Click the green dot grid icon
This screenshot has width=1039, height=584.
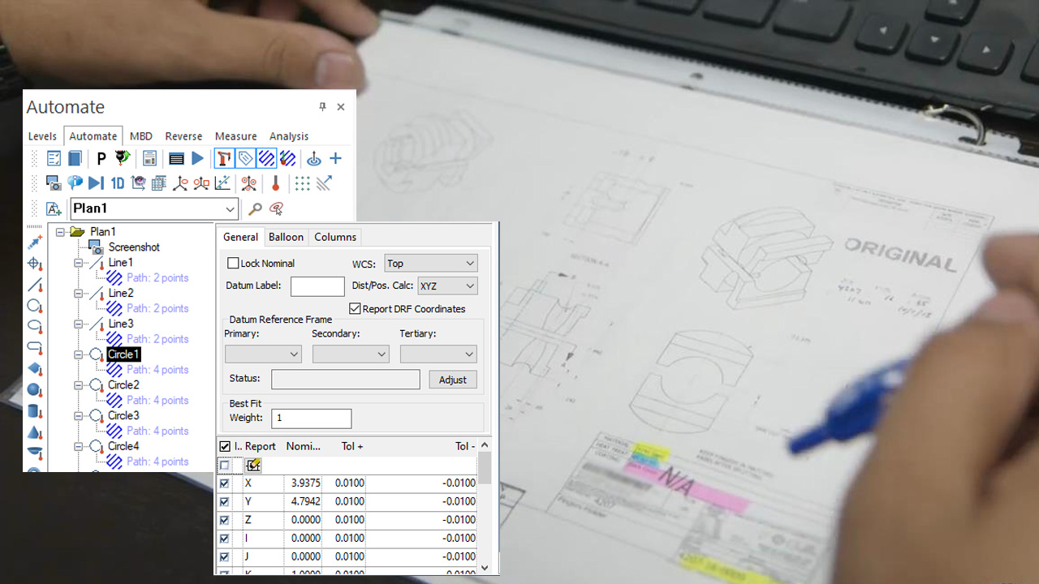coord(303,183)
